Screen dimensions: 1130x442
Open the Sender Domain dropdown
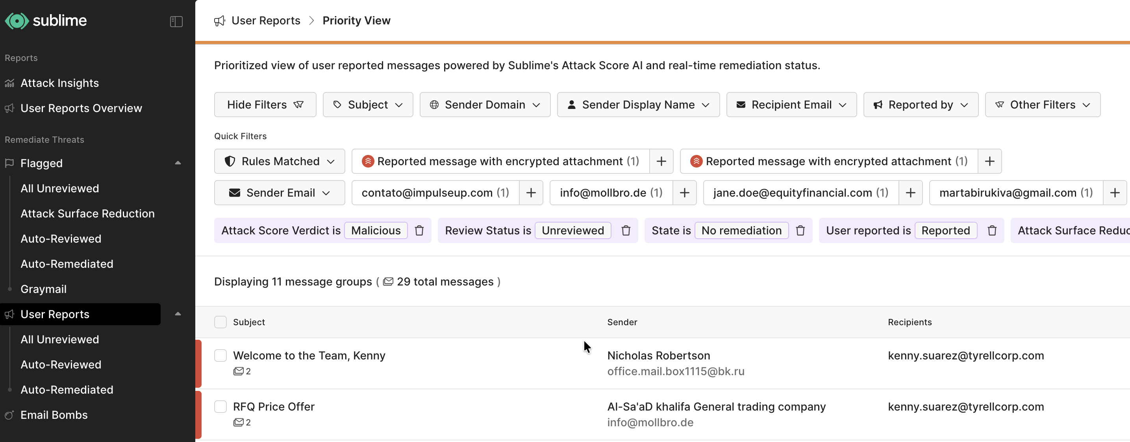pos(484,105)
